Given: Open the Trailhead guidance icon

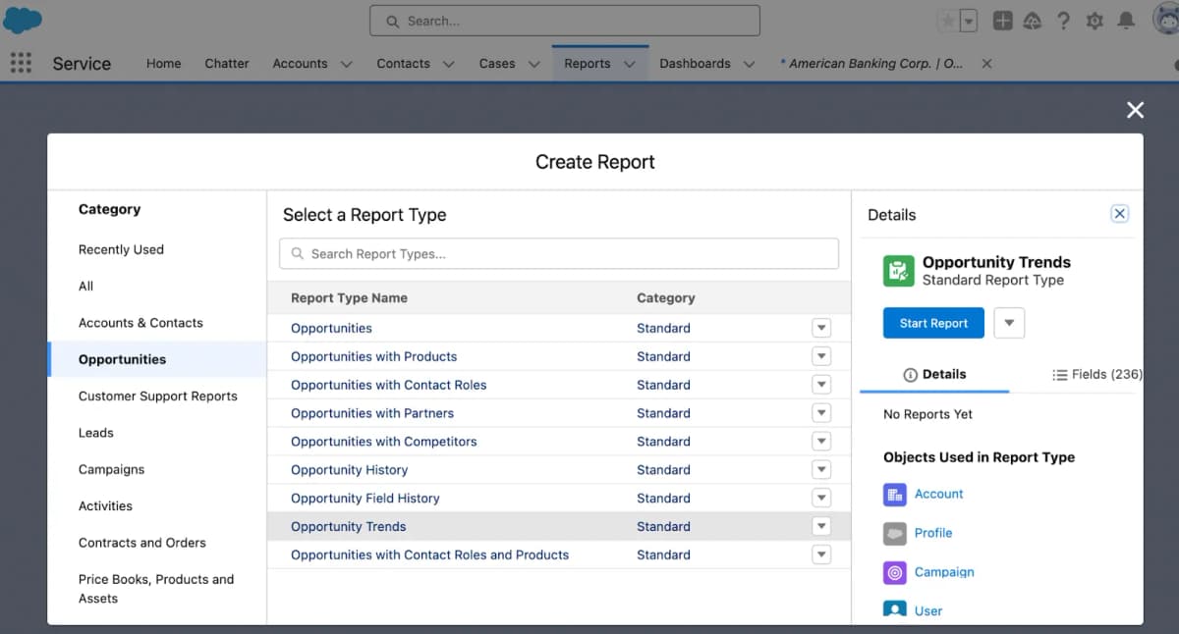Looking at the screenshot, I should [1033, 21].
